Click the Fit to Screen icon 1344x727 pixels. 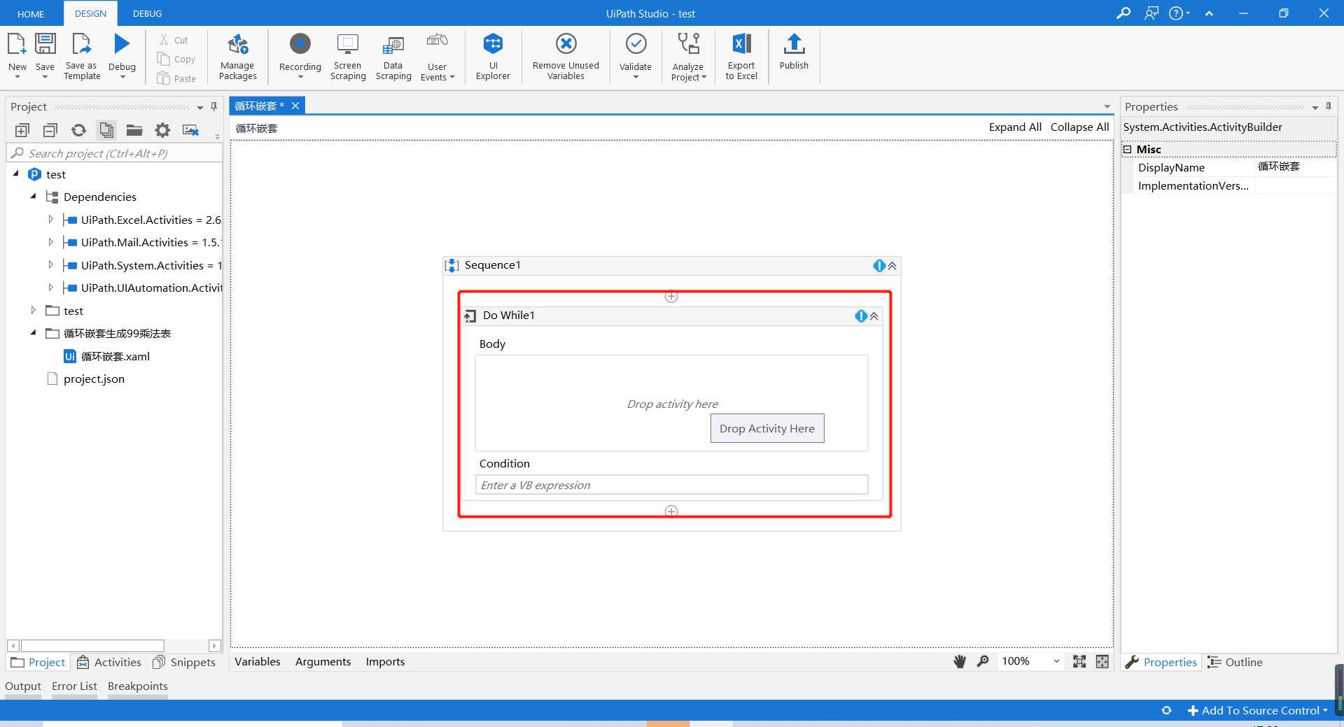coord(1079,662)
